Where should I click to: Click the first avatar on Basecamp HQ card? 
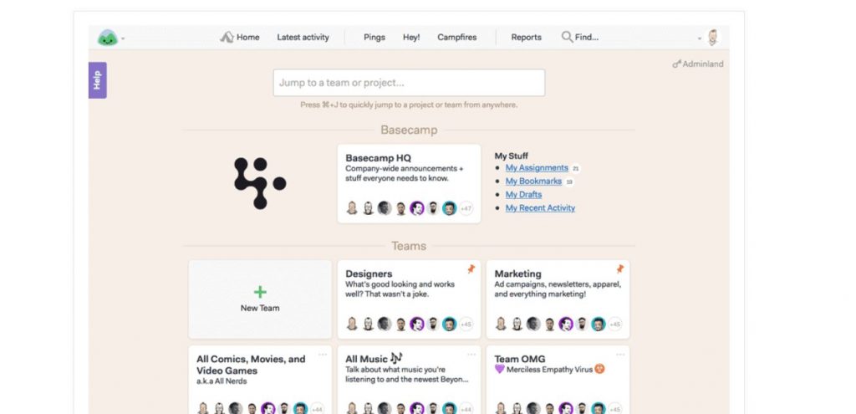click(352, 208)
